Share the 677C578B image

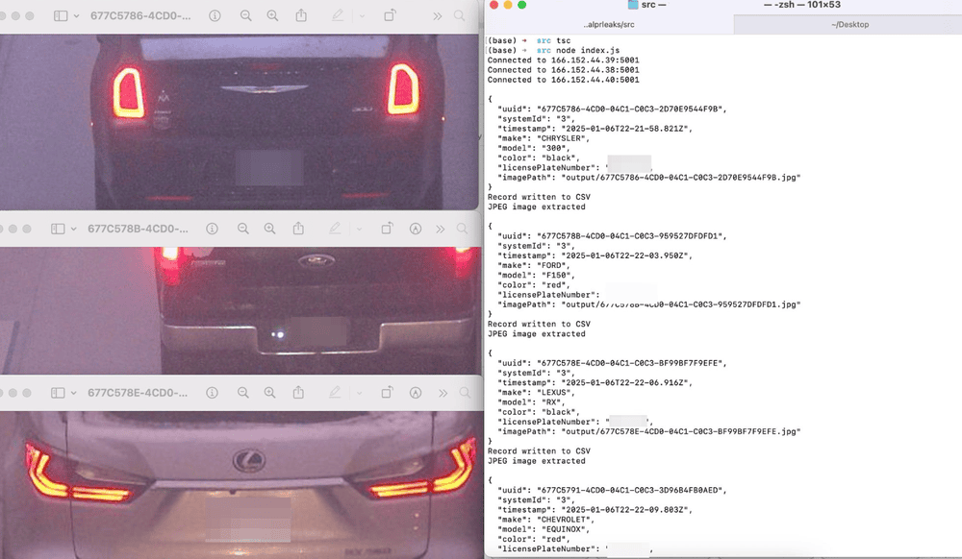point(298,229)
